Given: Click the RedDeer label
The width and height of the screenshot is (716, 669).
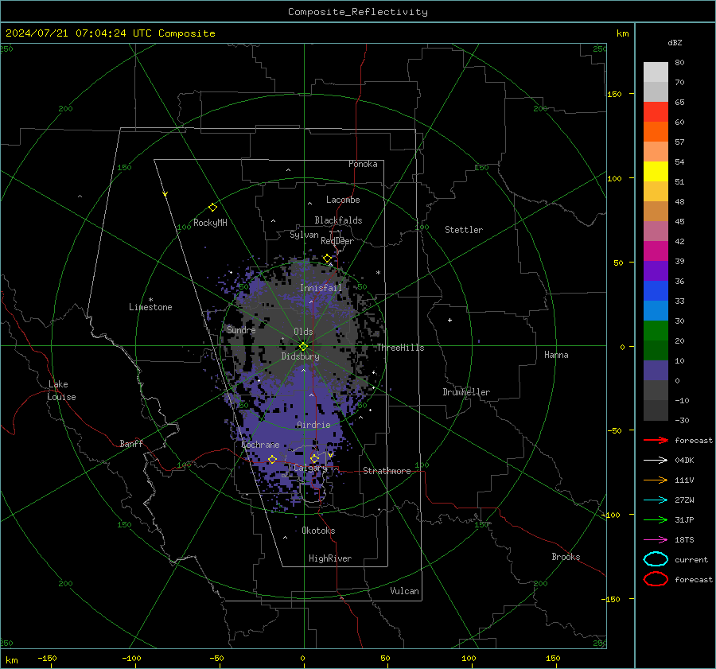Looking at the screenshot, I should point(337,241).
